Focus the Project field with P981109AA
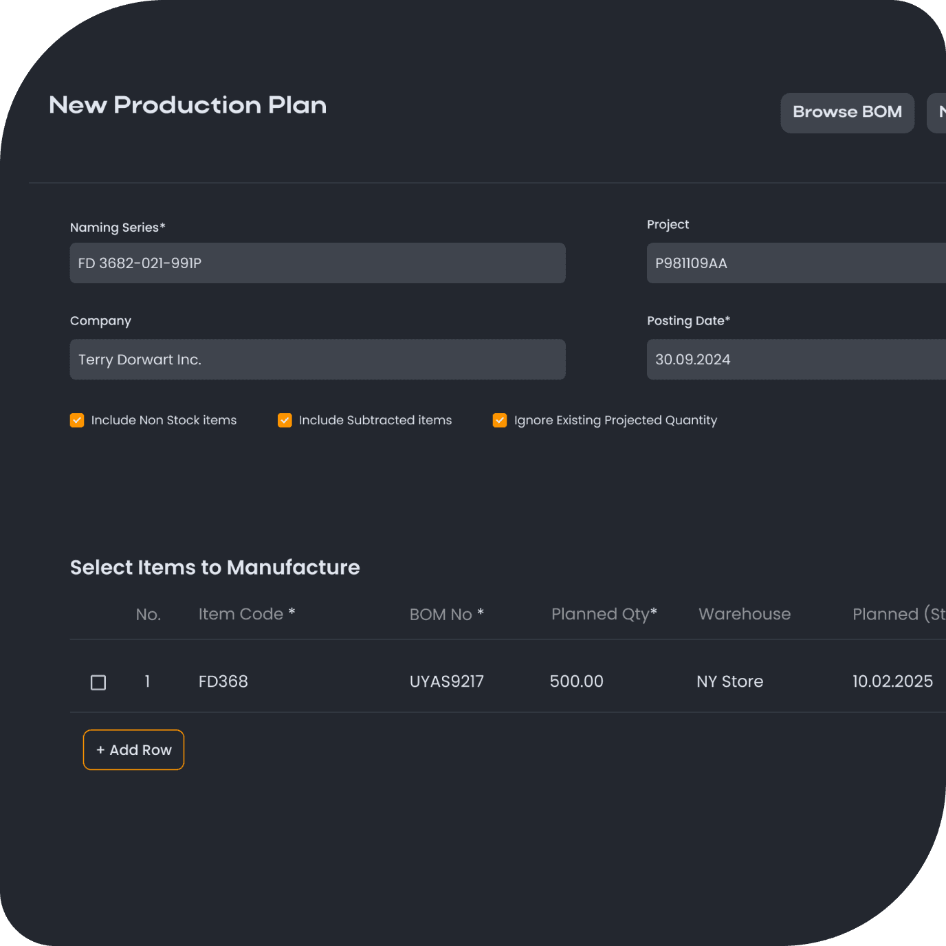The image size is (946, 946). point(796,263)
